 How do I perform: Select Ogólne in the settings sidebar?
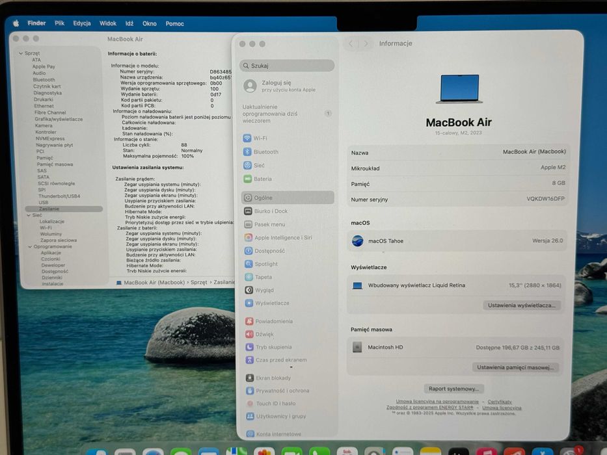click(288, 198)
